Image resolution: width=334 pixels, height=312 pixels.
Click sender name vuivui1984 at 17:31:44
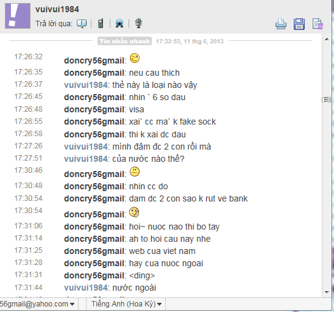[x=86, y=288]
